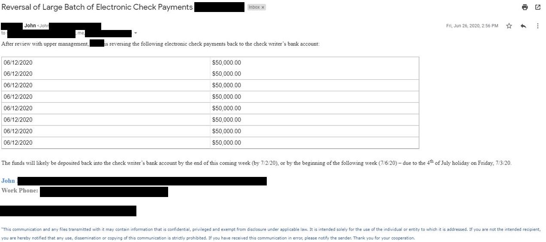Viewport: 546px width, 242px height.
Task: Click the confidentiality disclaimer footer text
Action: pos(271,233)
